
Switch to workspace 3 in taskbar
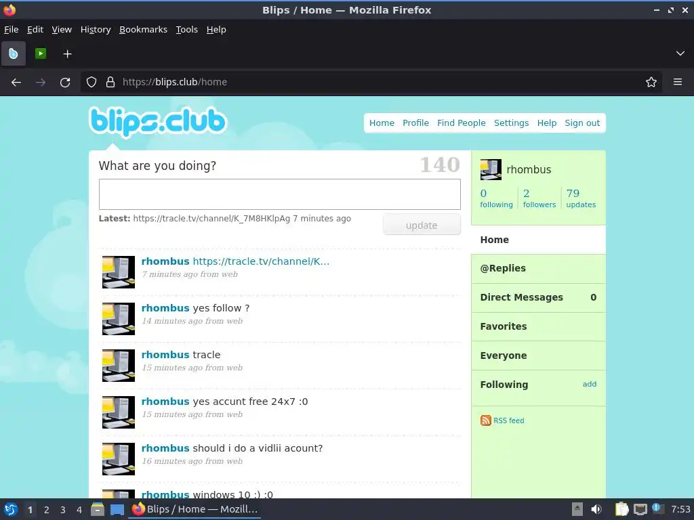pyautogui.click(x=63, y=510)
